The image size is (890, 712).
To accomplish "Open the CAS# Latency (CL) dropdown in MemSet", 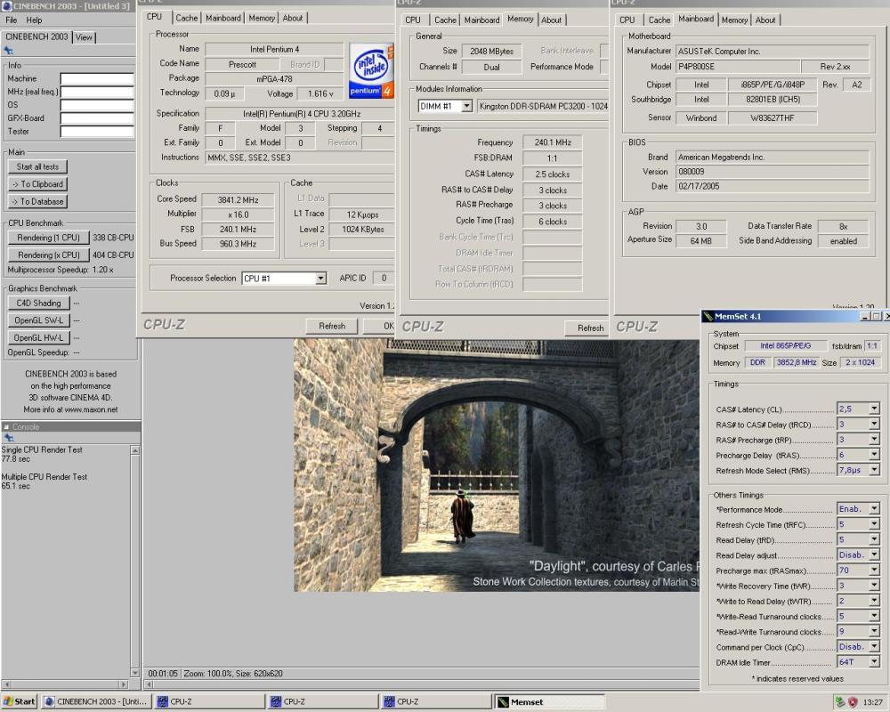I will point(874,409).
